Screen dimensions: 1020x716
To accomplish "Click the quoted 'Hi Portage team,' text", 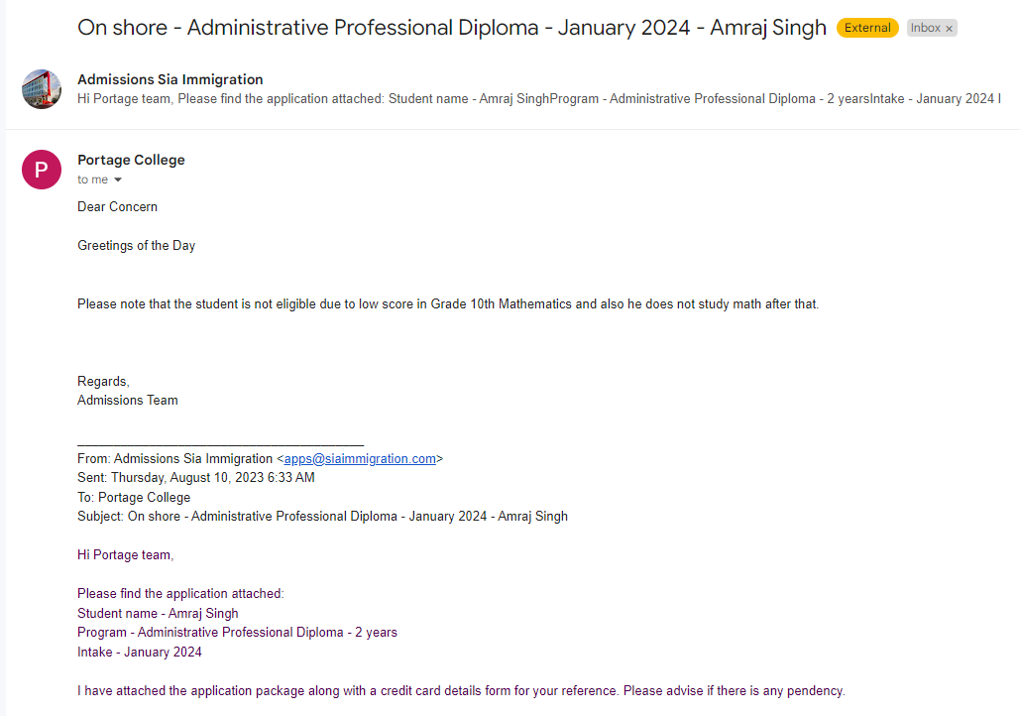I will click(x=125, y=555).
